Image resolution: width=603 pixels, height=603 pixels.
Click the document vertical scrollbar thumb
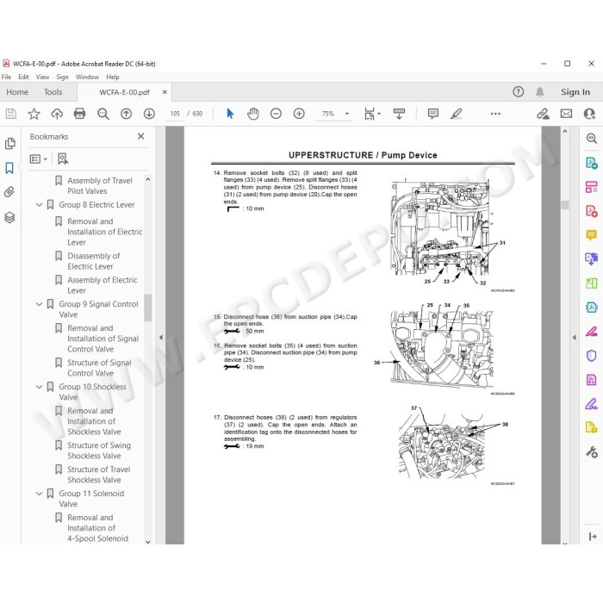point(564,205)
